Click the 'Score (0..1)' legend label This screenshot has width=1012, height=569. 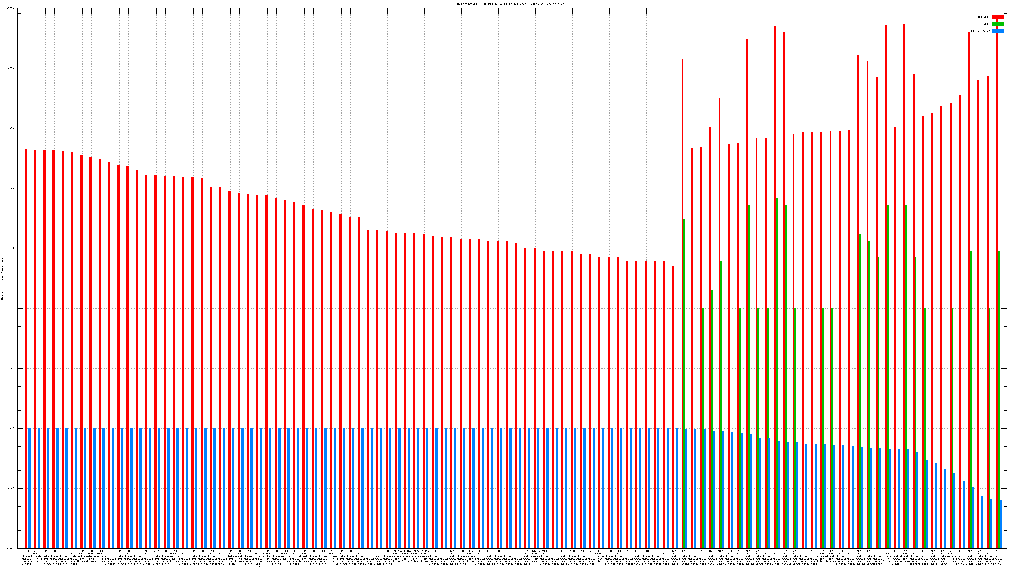pyautogui.click(x=980, y=31)
